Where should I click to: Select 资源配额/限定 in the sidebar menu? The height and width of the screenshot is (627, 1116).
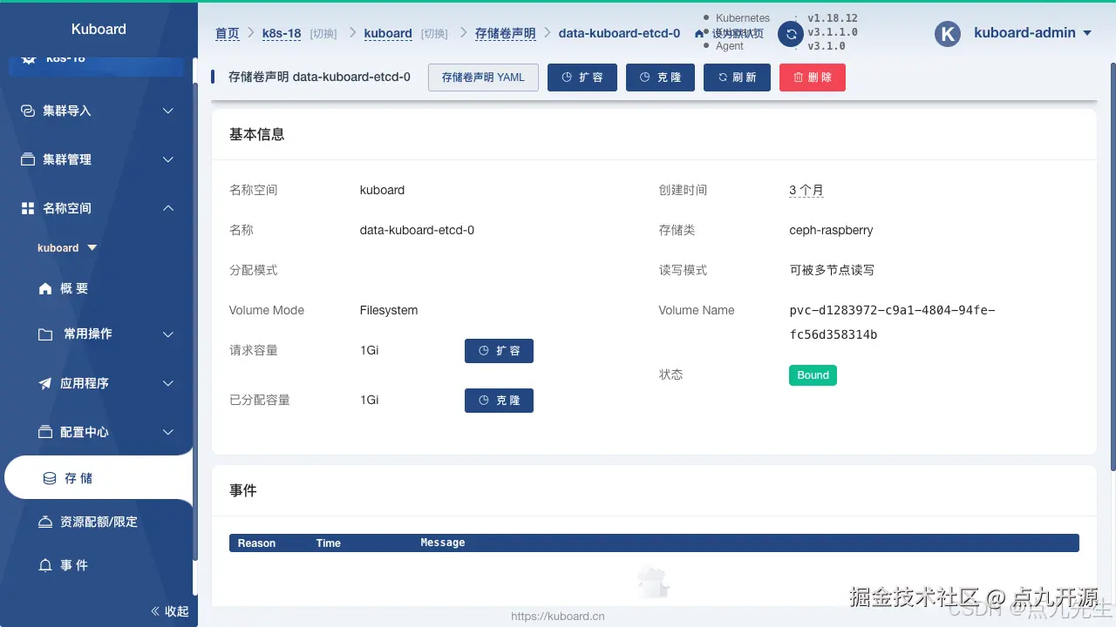pyautogui.click(x=99, y=521)
